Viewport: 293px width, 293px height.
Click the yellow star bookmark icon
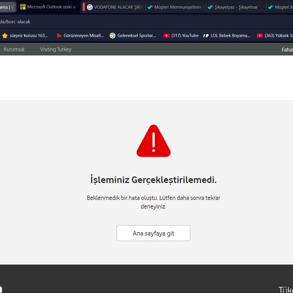click(5, 35)
